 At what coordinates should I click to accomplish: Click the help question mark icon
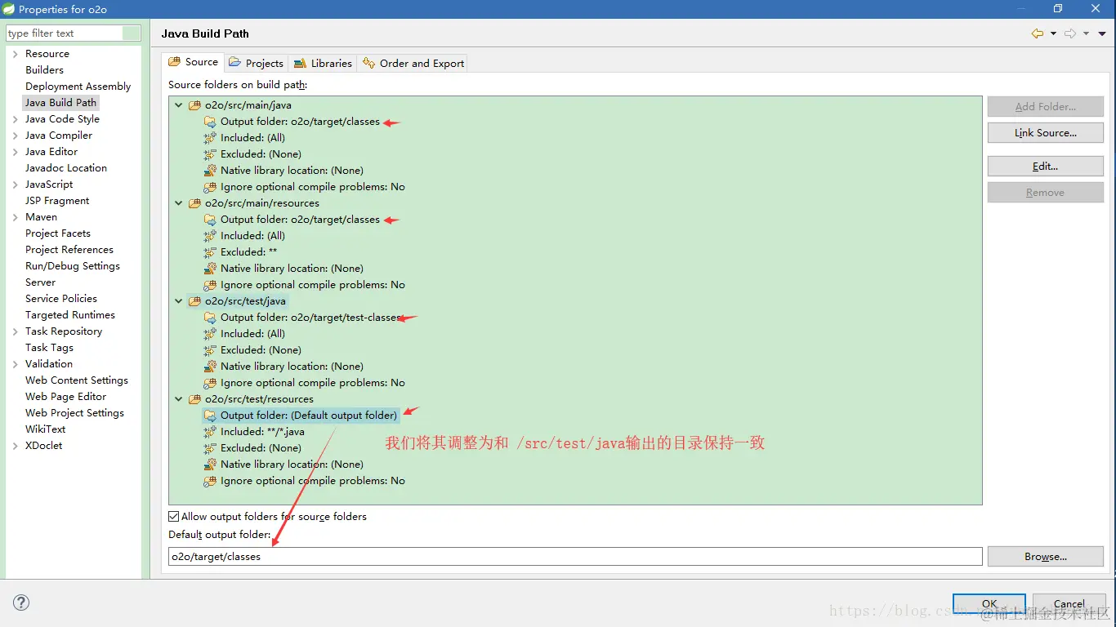coord(22,603)
